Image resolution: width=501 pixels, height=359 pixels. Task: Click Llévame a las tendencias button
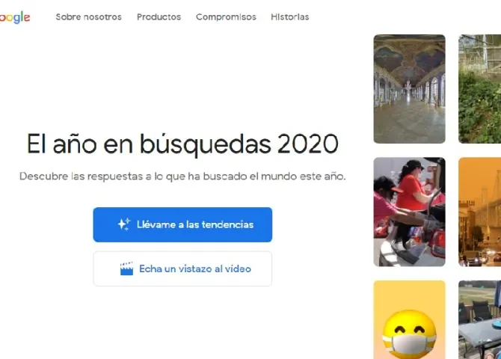[x=182, y=224]
